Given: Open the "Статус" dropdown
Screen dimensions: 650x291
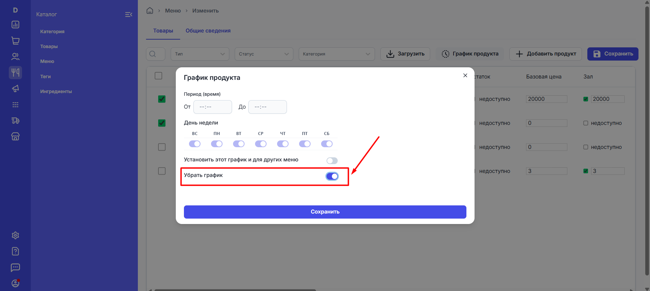Looking at the screenshot, I should [x=264, y=54].
